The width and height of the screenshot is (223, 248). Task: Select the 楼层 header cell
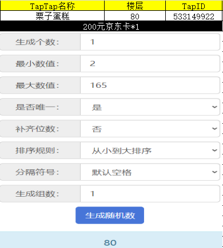click(x=135, y=6)
